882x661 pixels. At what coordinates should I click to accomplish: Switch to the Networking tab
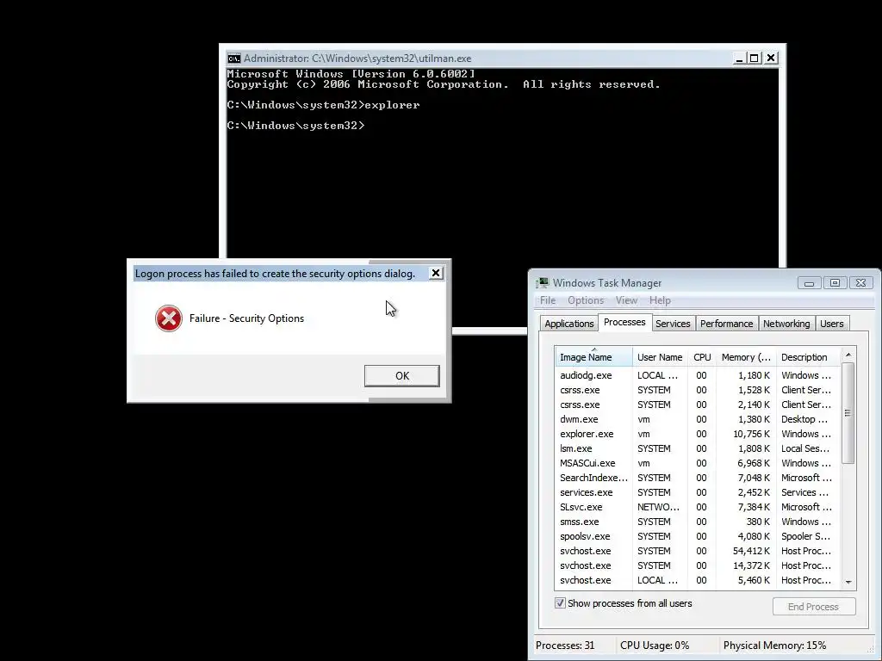pos(786,324)
